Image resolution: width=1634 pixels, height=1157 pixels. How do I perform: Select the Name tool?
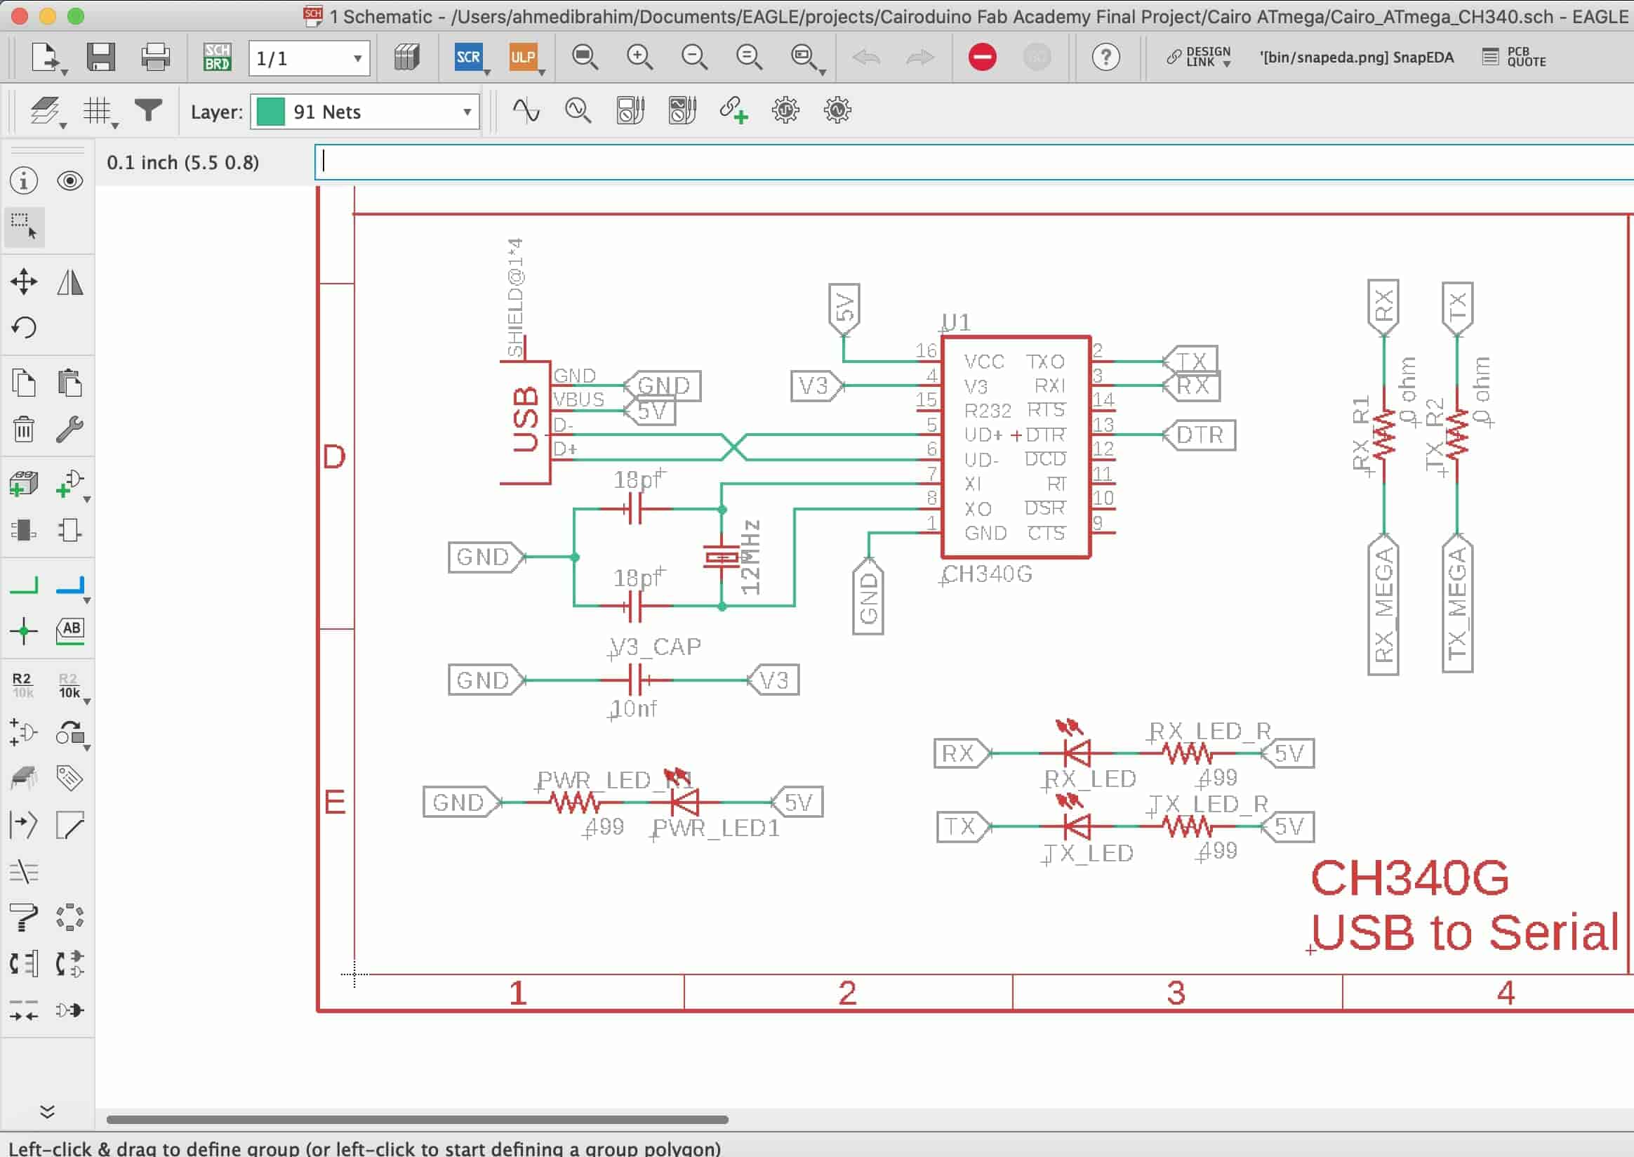point(22,685)
